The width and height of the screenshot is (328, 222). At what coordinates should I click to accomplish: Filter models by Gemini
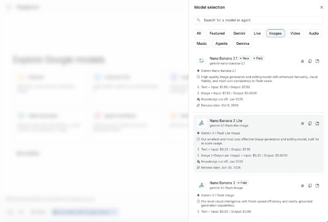[239, 33]
